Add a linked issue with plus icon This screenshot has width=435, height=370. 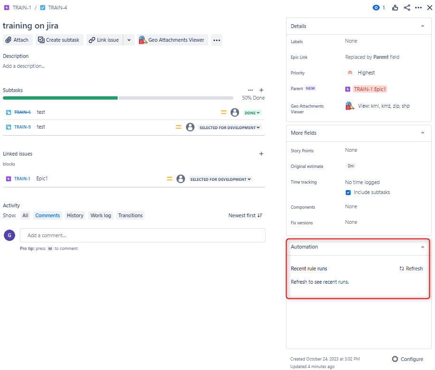[261, 154]
